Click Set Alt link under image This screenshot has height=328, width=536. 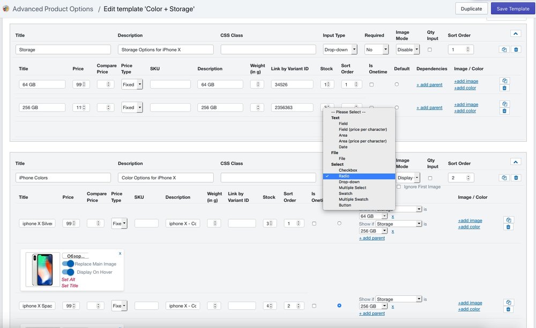click(69, 279)
